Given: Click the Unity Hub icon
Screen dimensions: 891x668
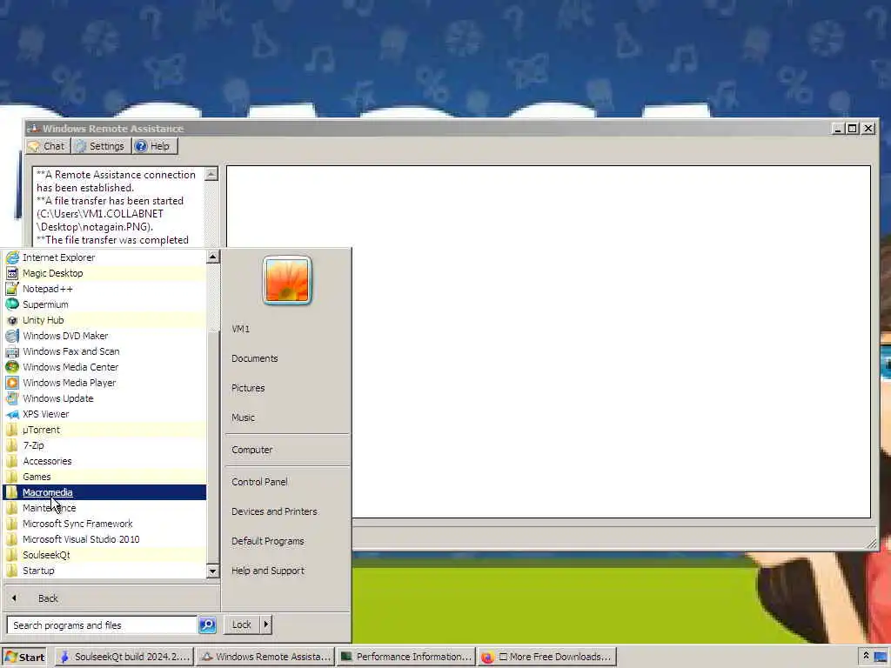Looking at the screenshot, I should [x=12, y=320].
